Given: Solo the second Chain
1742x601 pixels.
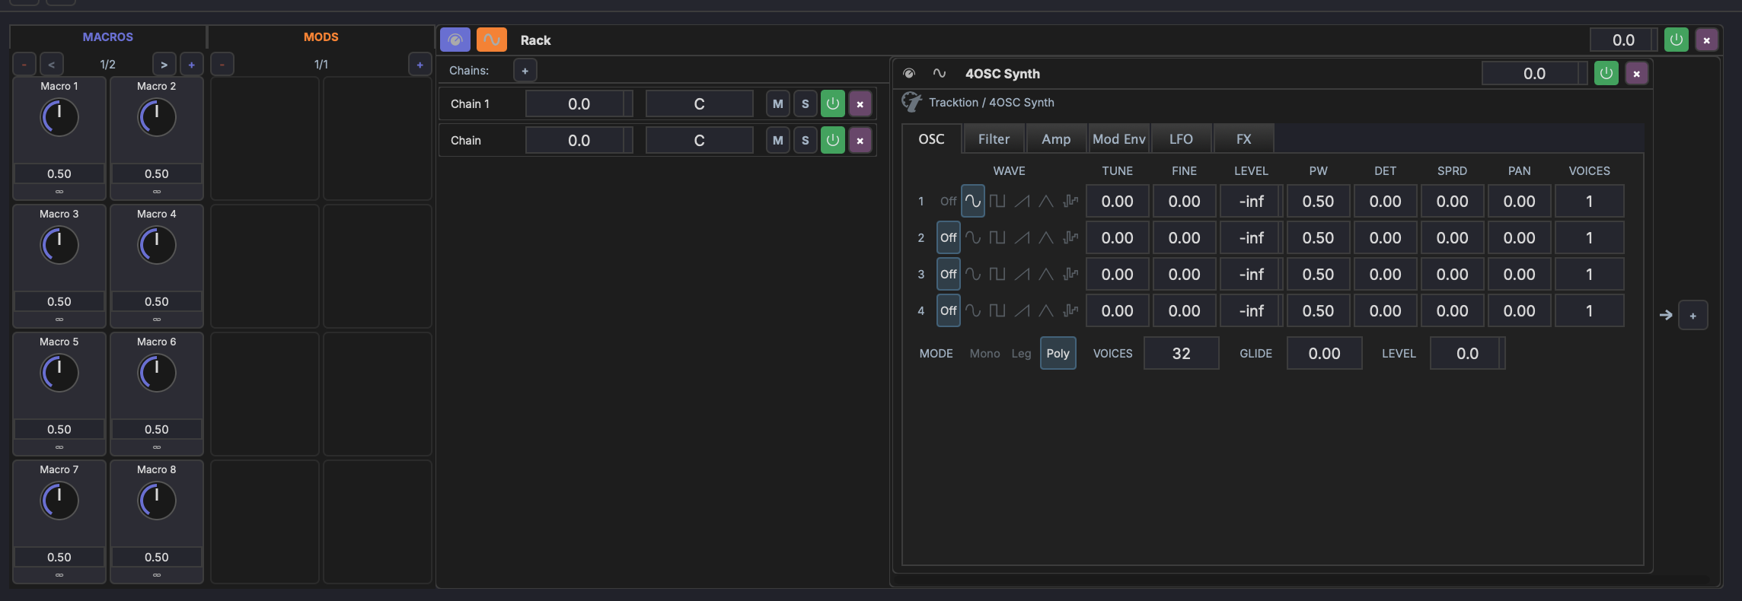Looking at the screenshot, I should [805, 141].
